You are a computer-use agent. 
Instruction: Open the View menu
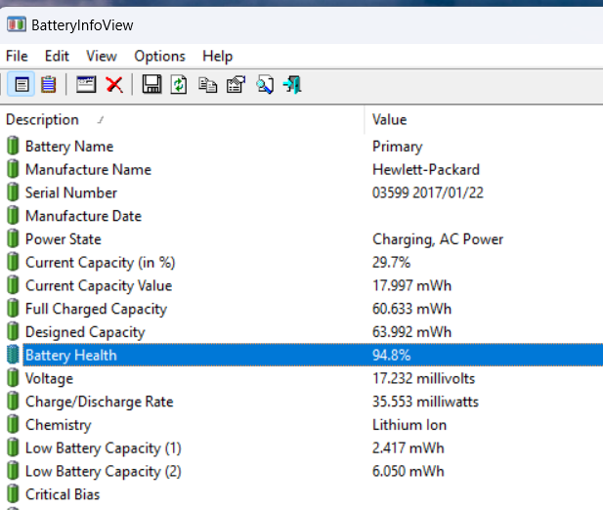tap(102, 57)
